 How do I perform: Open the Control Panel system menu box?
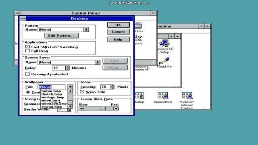[18, 13]
